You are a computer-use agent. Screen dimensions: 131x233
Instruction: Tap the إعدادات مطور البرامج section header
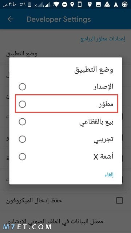[x=103, y=39]
